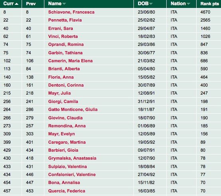The width and height of the screenshot is (221, 196).
Task: Click Oprandi, Romina name link
Action: point(66,44)
